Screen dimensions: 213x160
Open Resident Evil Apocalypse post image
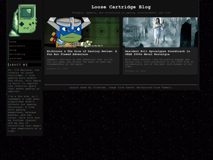click(160, 32)
